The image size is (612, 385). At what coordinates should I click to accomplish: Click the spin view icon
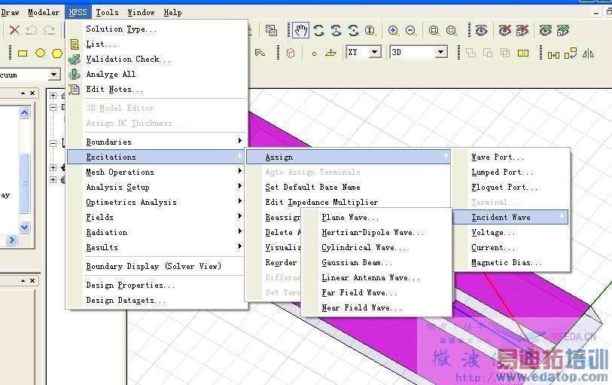353,30
